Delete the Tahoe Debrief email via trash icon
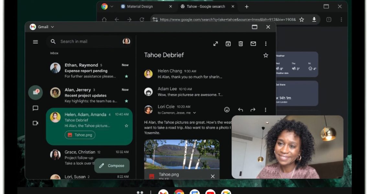The height and width of the screenshot is (194, 369). pos(241,44)
